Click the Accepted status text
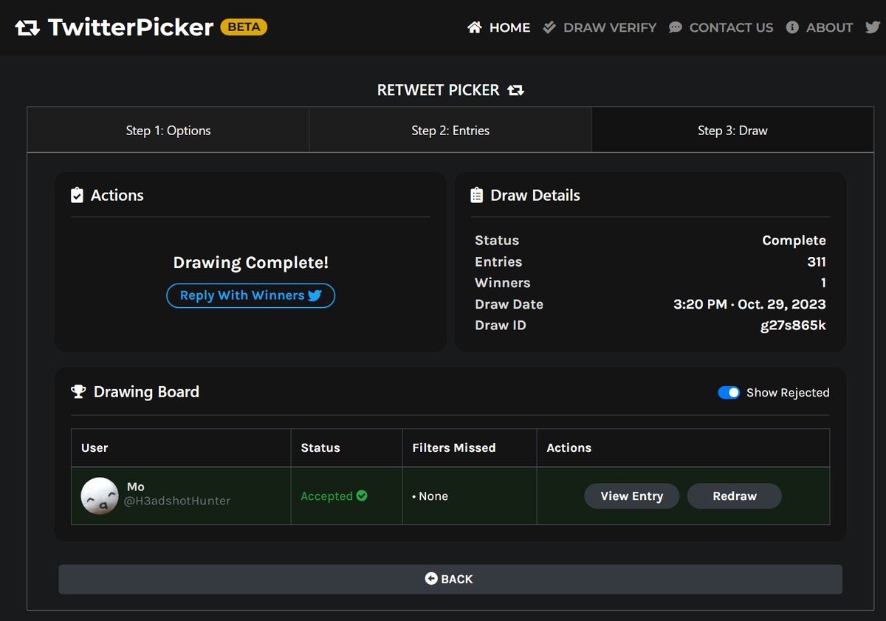The height and width of the screenshot is (621, 886). [x=326, y=496]
